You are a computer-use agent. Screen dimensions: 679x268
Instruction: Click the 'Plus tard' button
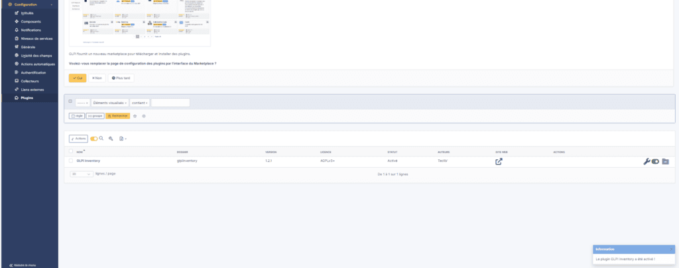(121, 78)
